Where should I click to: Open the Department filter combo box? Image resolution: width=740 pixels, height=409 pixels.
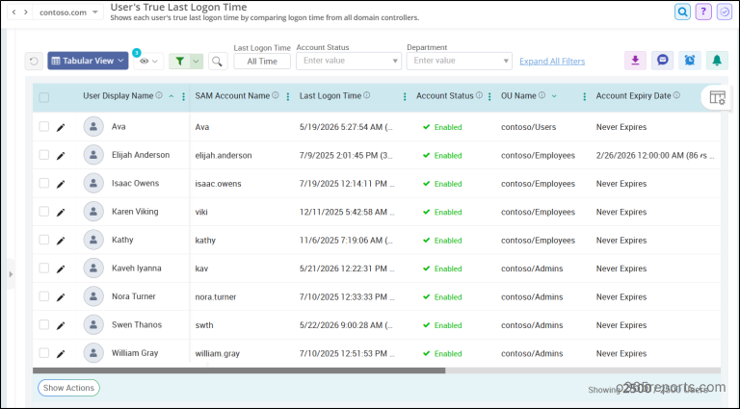(460, 61)
